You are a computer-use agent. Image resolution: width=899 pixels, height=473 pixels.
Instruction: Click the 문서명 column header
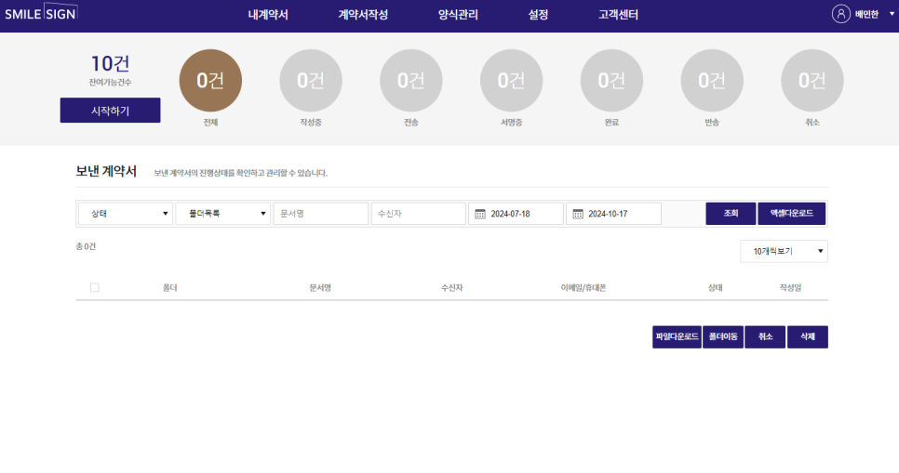point(320,288)
